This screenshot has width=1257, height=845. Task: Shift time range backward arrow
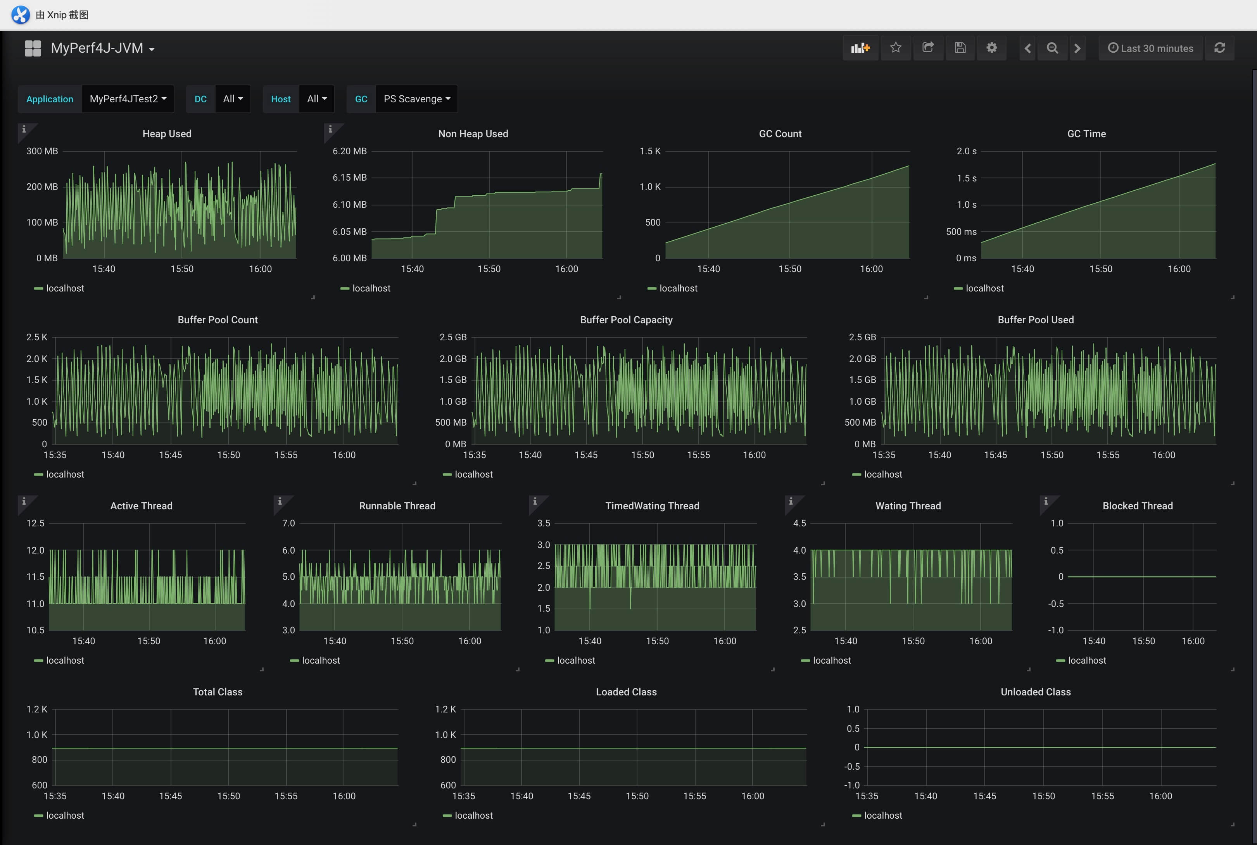click(x=1027, y=48)
